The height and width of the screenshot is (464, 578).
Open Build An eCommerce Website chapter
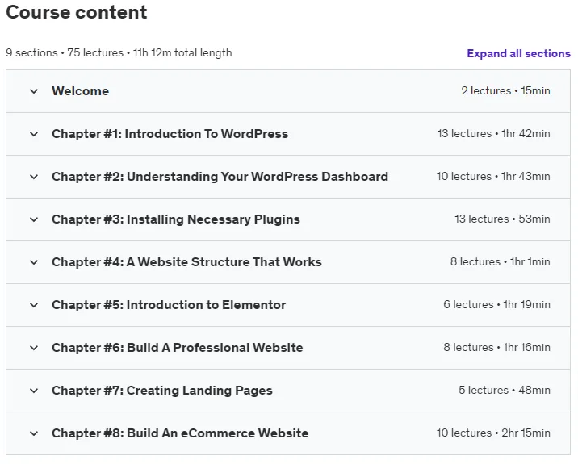pos(180,433)
